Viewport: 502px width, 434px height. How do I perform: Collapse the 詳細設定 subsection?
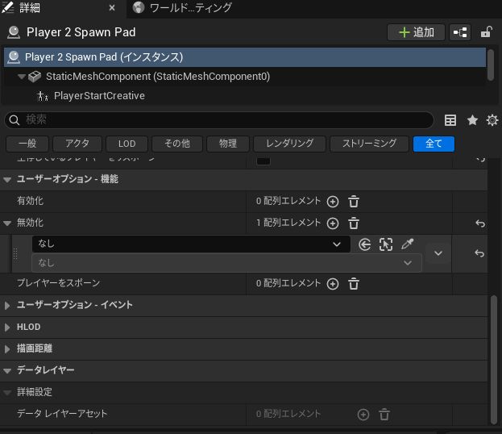[7, 392]
